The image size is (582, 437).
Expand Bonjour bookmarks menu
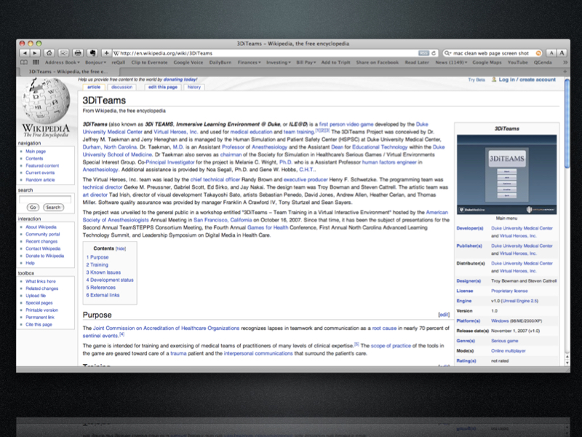click(x=95, y=63)
